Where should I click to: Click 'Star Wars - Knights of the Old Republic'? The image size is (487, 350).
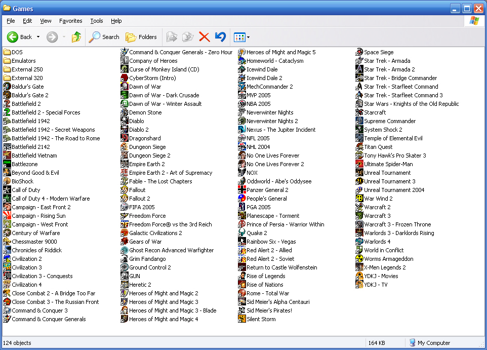click(x=412, y=104)
